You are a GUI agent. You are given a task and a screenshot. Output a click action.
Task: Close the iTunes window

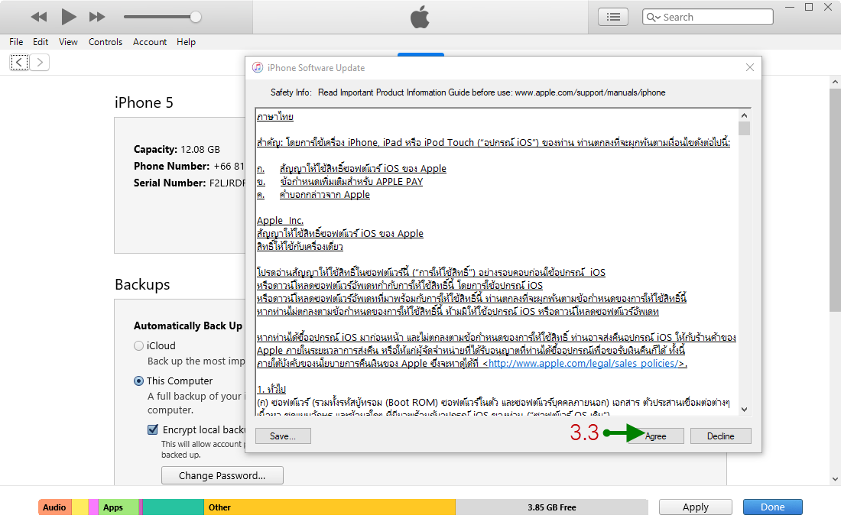click(x=828, y=7)
